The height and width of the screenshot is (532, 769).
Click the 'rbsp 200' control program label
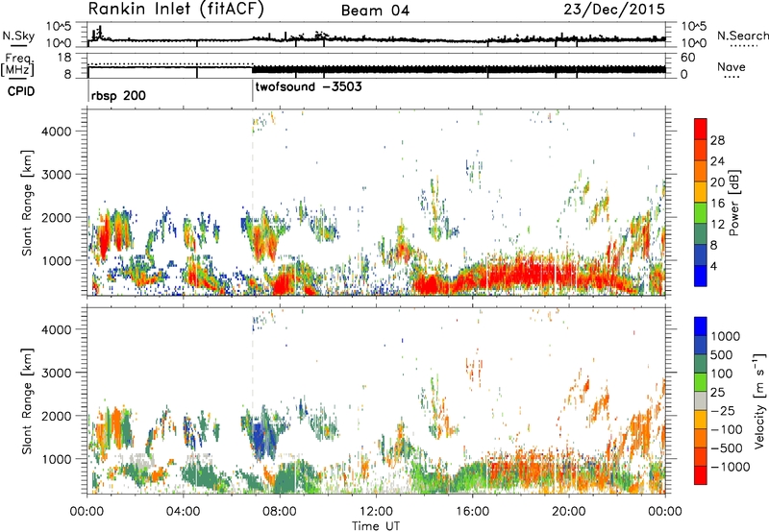coord(118,95)
